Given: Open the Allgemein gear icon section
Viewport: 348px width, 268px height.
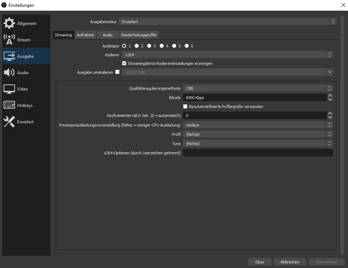Looking at the screenshot, I should (x=9, y=23).
